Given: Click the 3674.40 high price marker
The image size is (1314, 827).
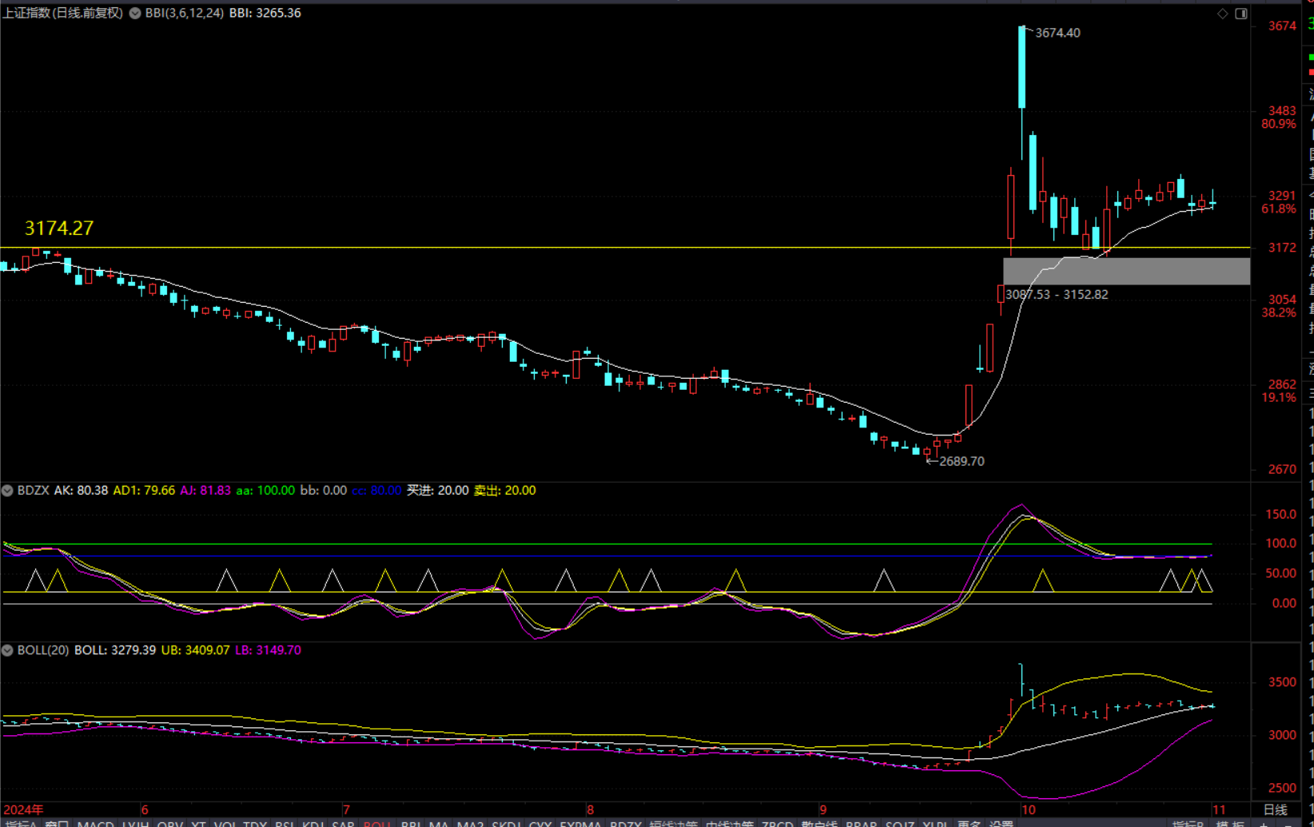Looking at the screenshot, I should [x=1057, y=33].
